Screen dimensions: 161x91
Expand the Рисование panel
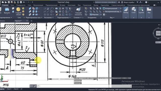tap(49, 17)
